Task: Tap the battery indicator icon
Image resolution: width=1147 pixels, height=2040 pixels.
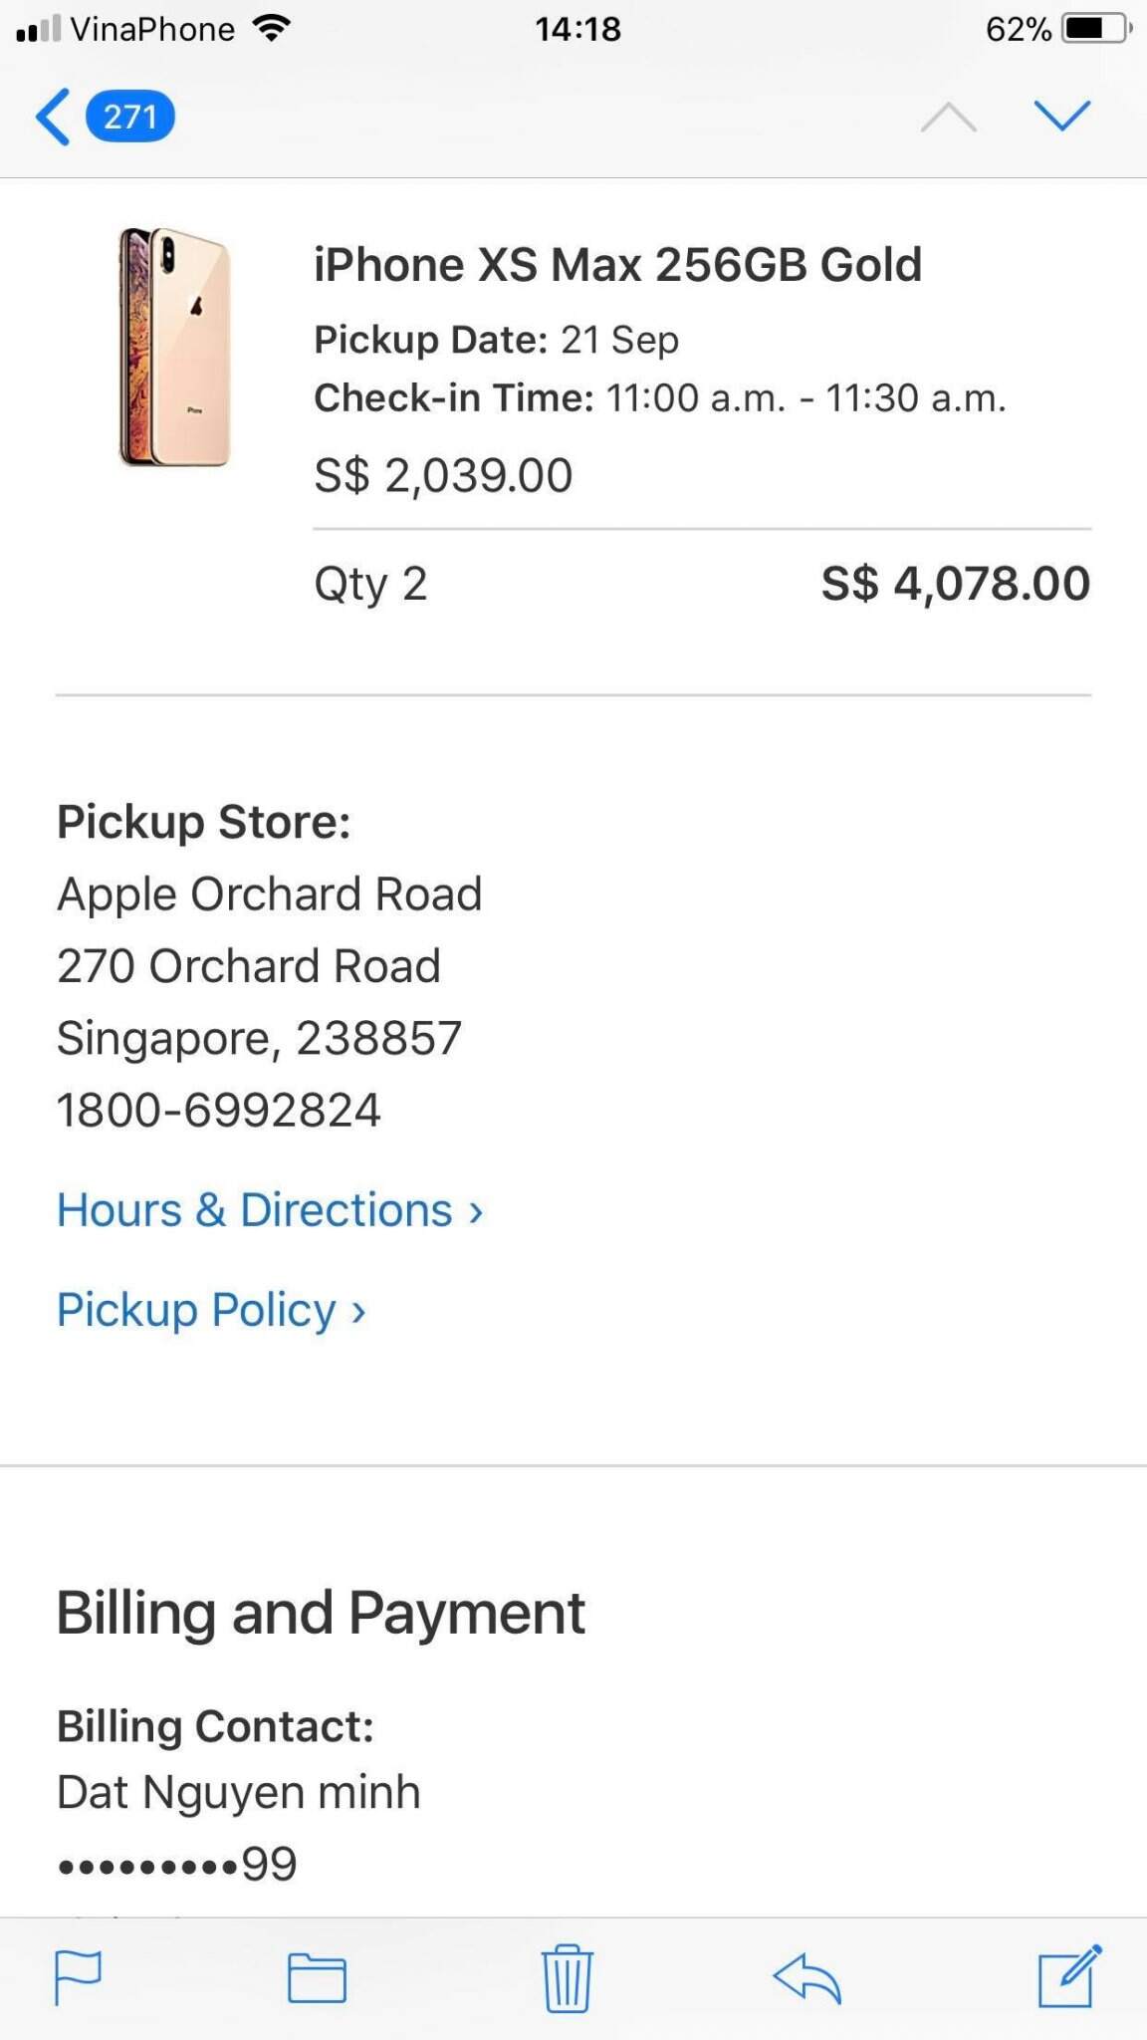Action: coord(1097,29)
